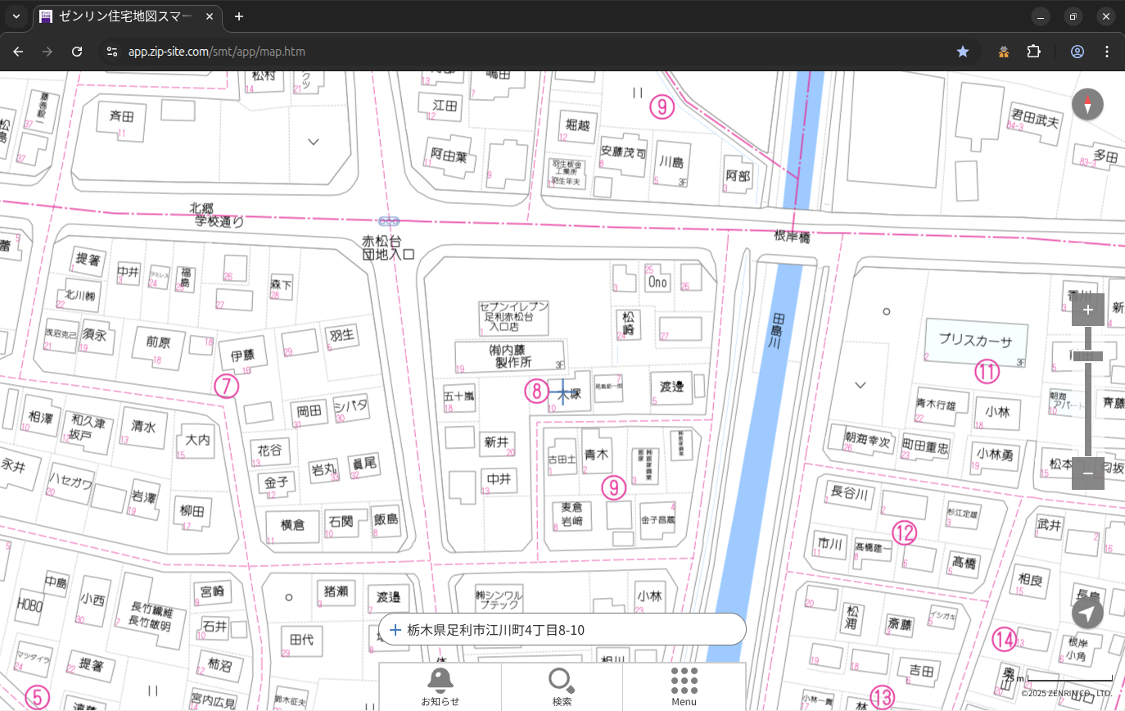1125x711 pixels.
Task: Click the compass north indicator icon
Action: 1087,105
